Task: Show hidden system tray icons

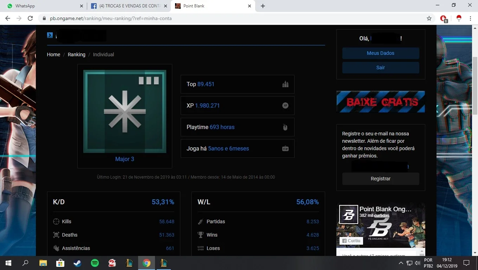Action: click(401, 263)
